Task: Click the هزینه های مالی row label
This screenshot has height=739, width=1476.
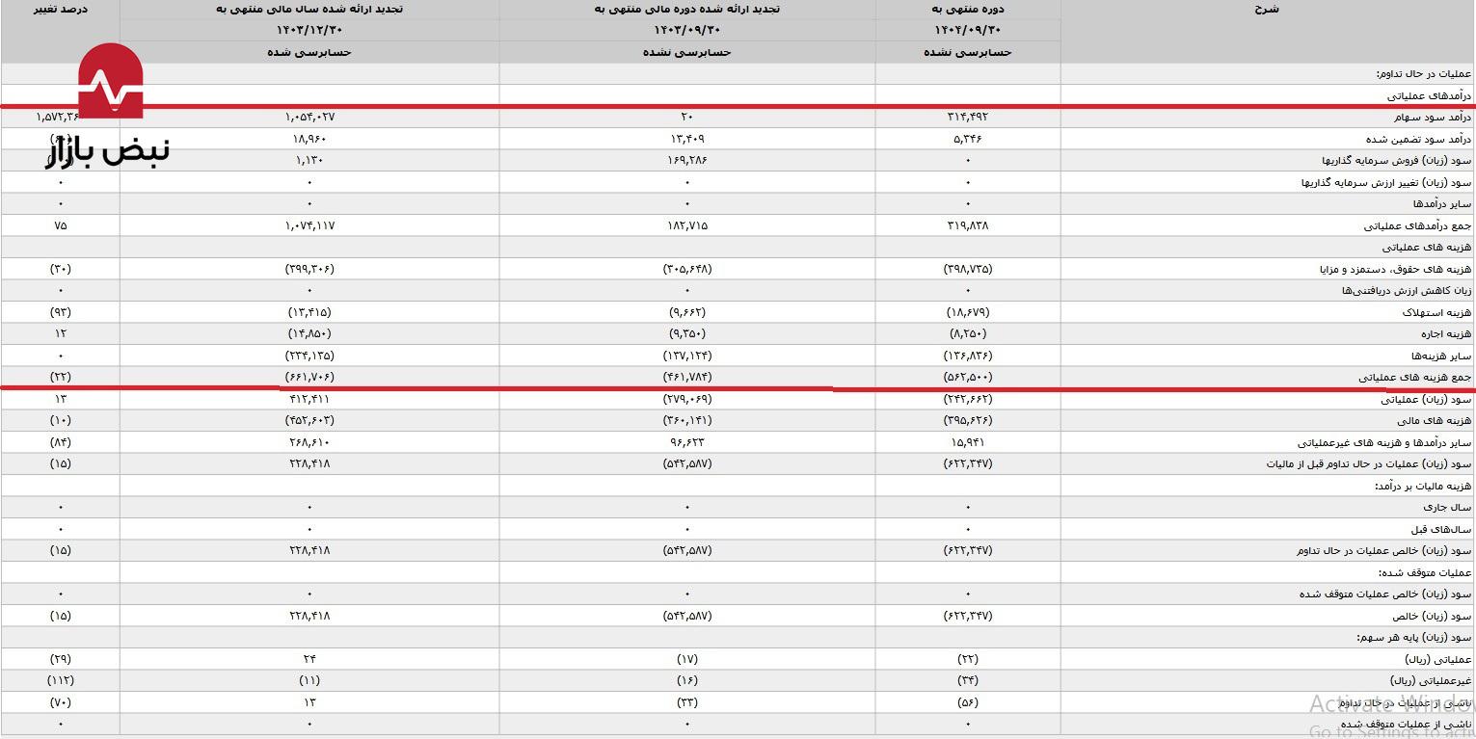Action: [1434, 420]
